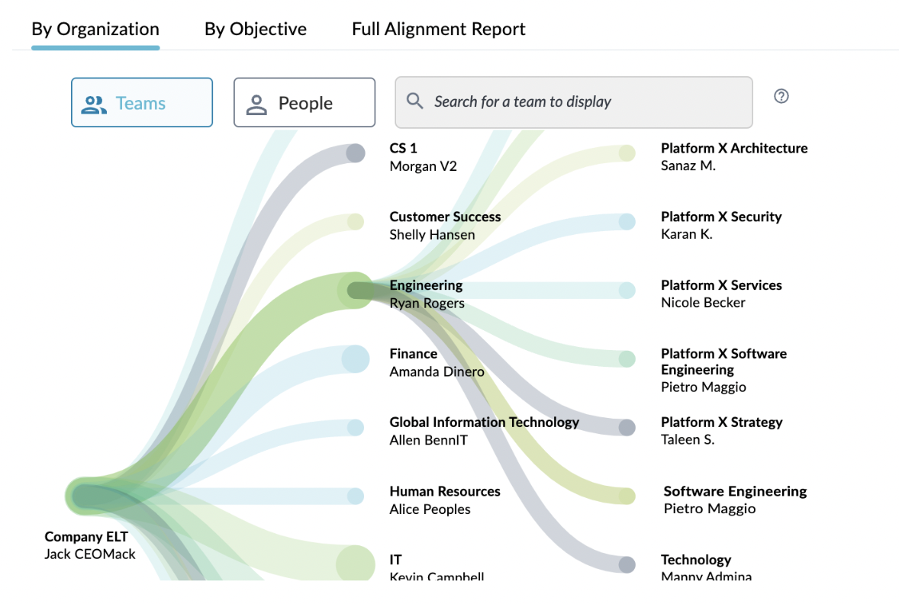Open the Full Alignment Report tab
The width and height of the screenshot is (899, 604).
tap(439, 29)
